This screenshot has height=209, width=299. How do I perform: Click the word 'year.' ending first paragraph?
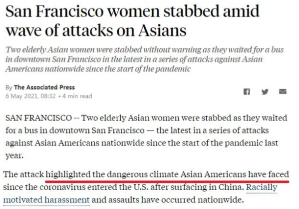(14, 155)
